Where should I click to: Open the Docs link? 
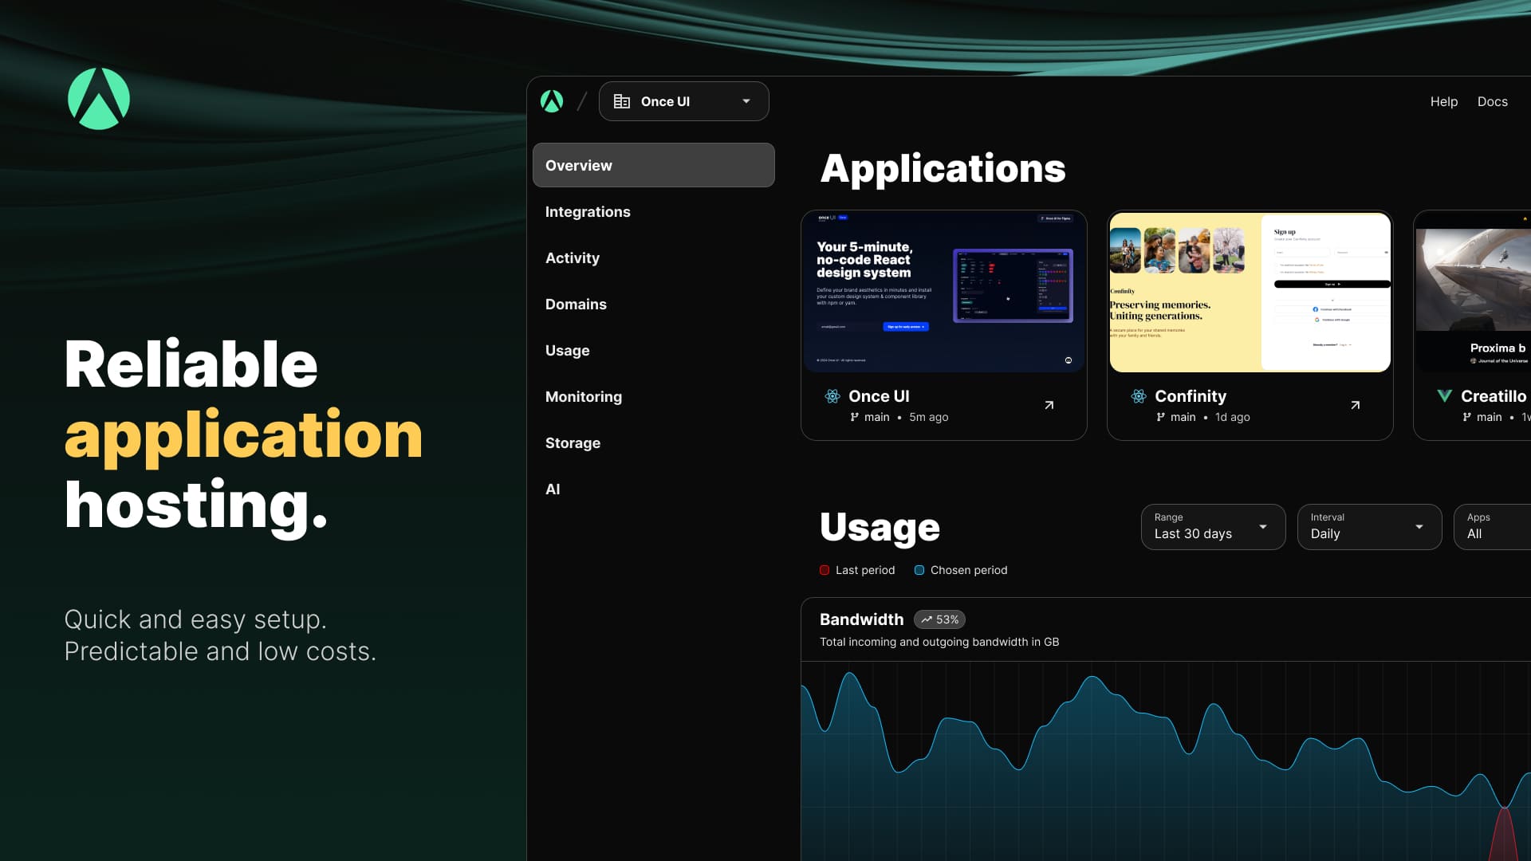coord(1492,101)
